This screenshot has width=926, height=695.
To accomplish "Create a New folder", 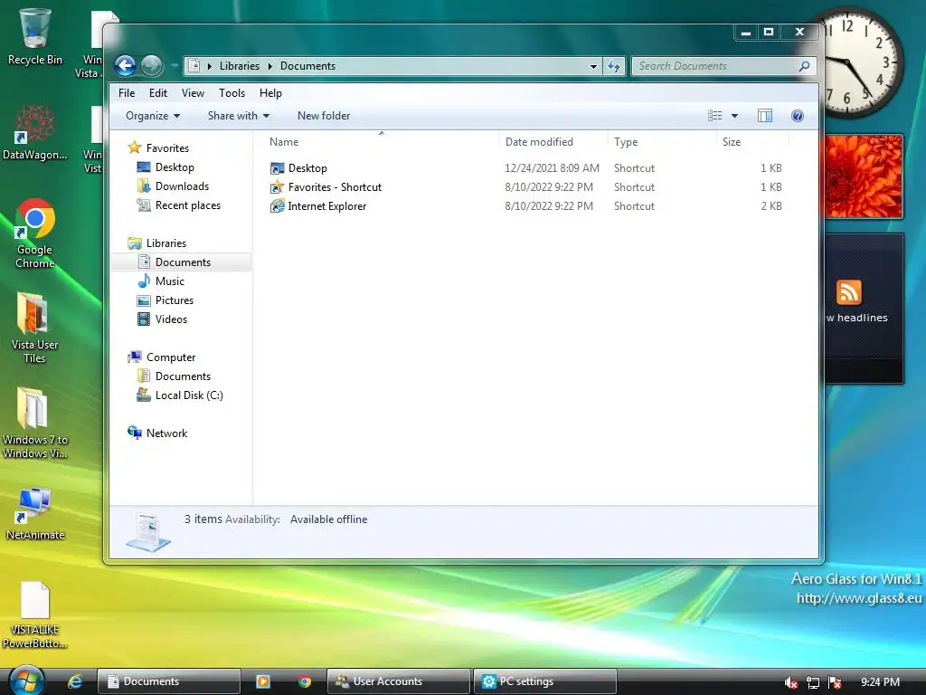I will [x=324, y=116].
